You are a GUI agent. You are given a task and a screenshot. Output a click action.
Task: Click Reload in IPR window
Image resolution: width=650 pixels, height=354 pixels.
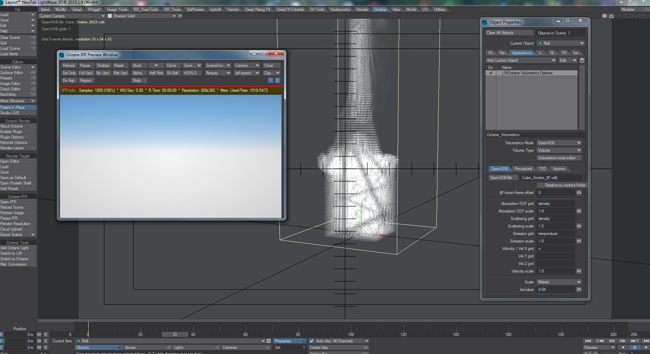[x=69, y=65]
